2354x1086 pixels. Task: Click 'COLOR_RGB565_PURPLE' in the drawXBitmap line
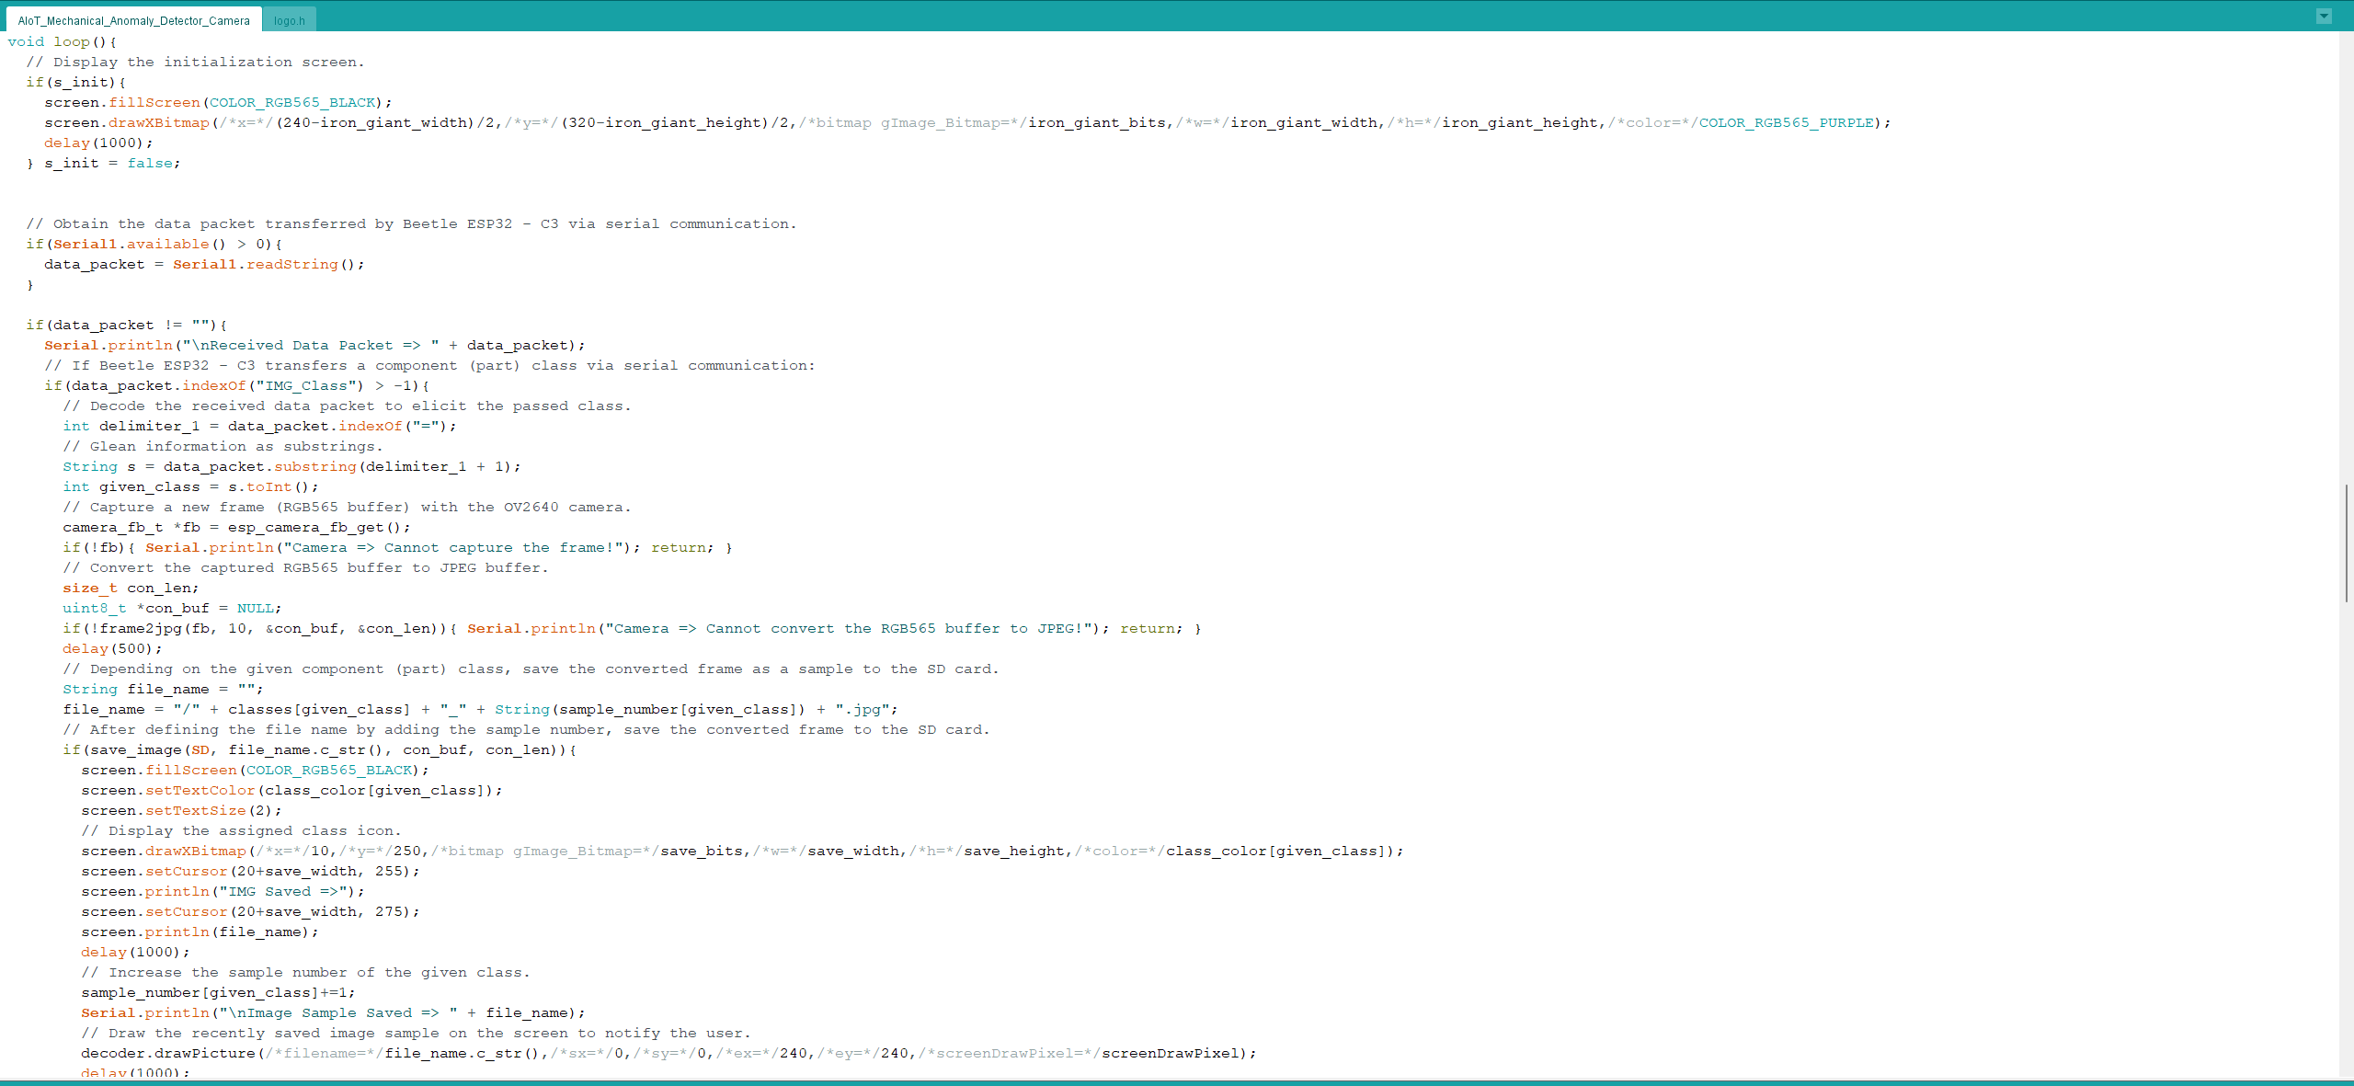pos(1786,123)
